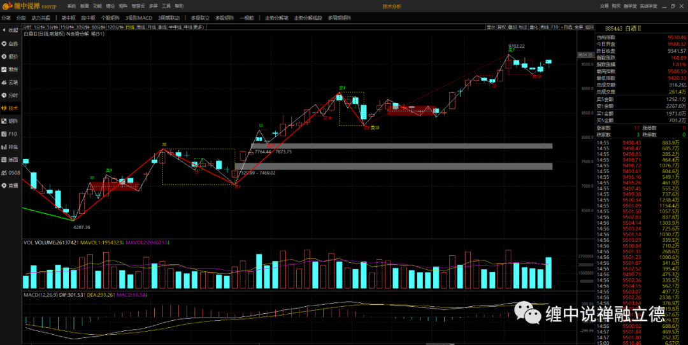Image resolution: width=688 pixels, height=345 pixels.
Task: Toggle the 个股矩阵 toolbar item
Action: pos(110,18)
